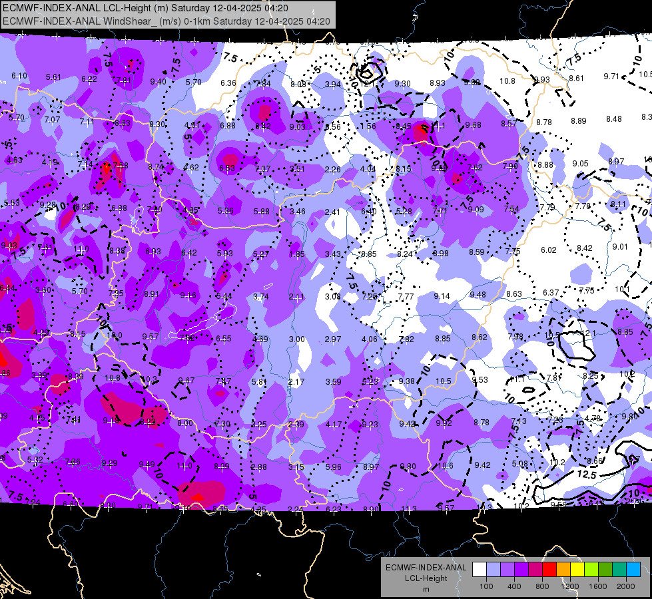Click the legend label LCL-Height
This screenshot has height=599, width=652.
point(426,578)
